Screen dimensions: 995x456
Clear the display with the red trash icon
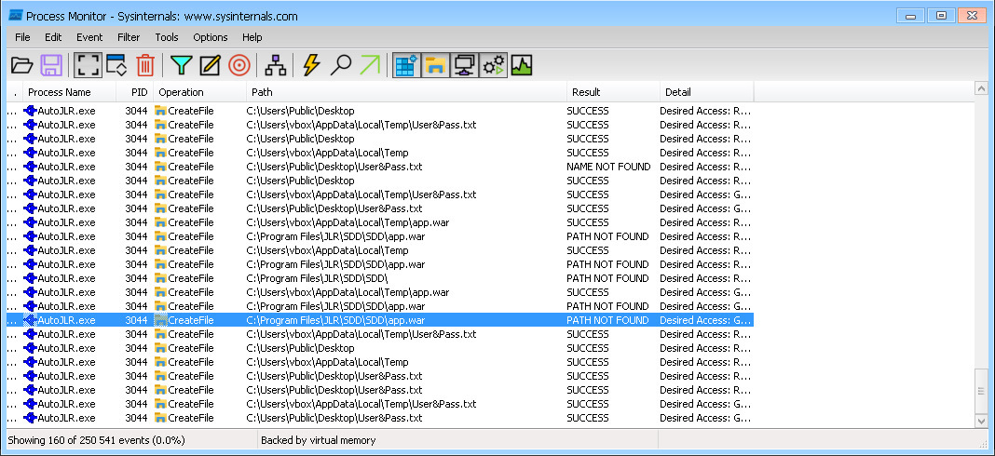(x=145, y=65)
